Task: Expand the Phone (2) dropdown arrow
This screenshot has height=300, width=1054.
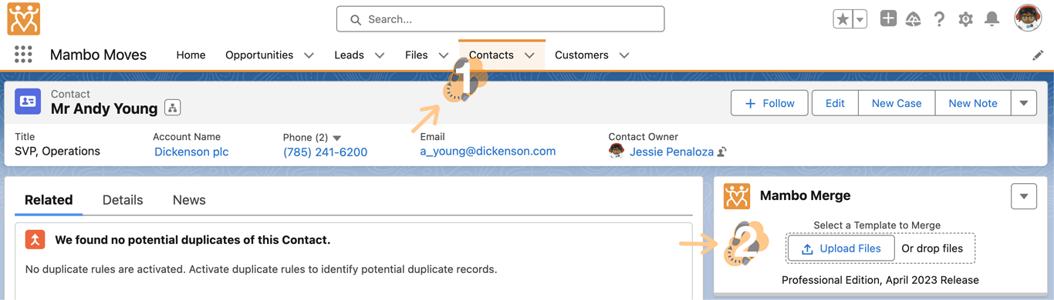Action: [337, 138]
